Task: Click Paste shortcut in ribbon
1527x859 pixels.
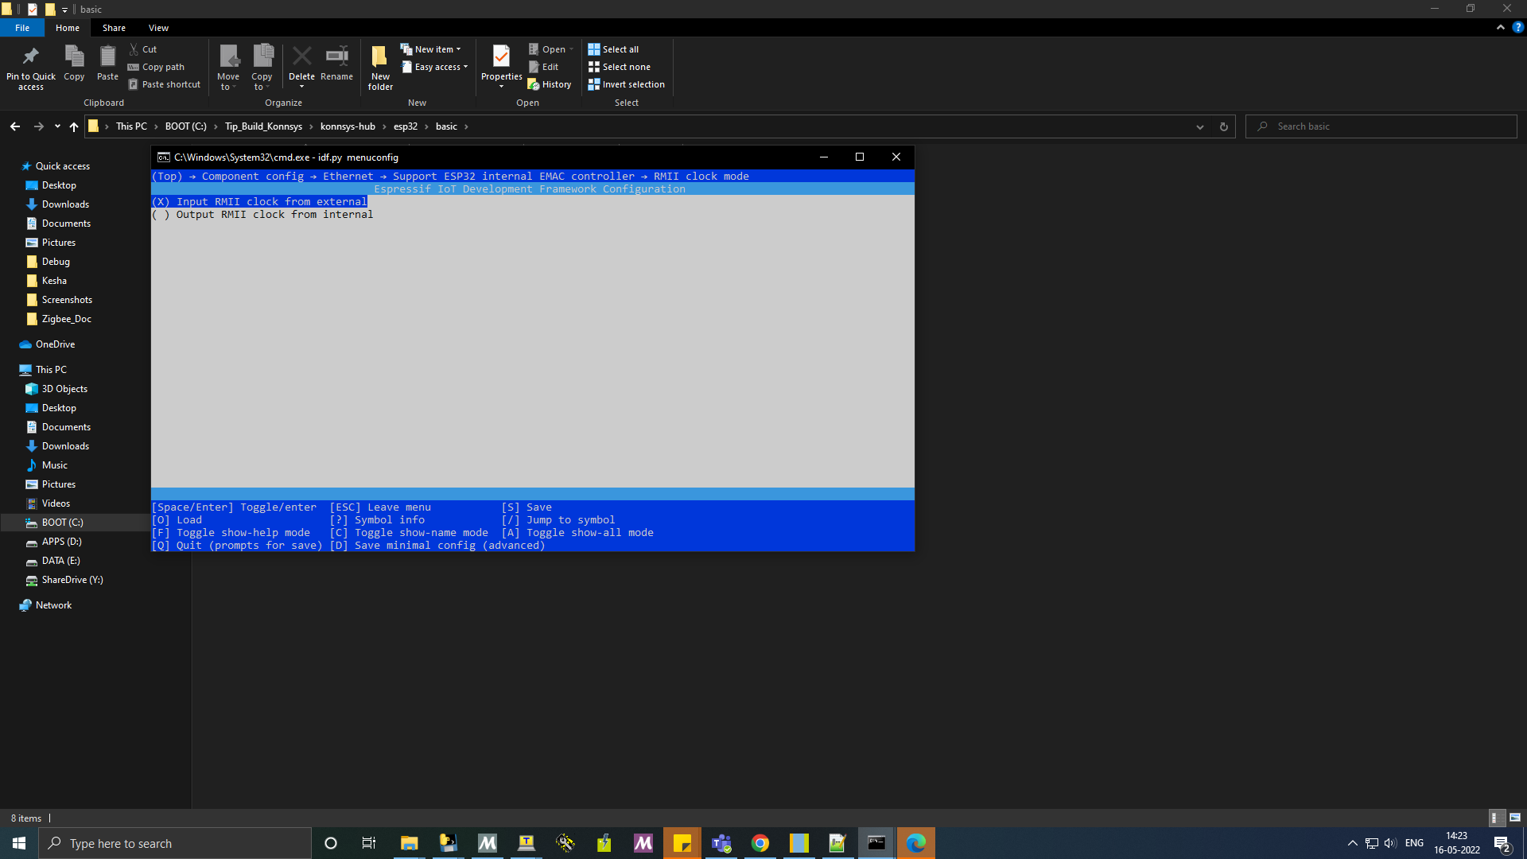Action: pyautogui.click(x=165, y=84)
